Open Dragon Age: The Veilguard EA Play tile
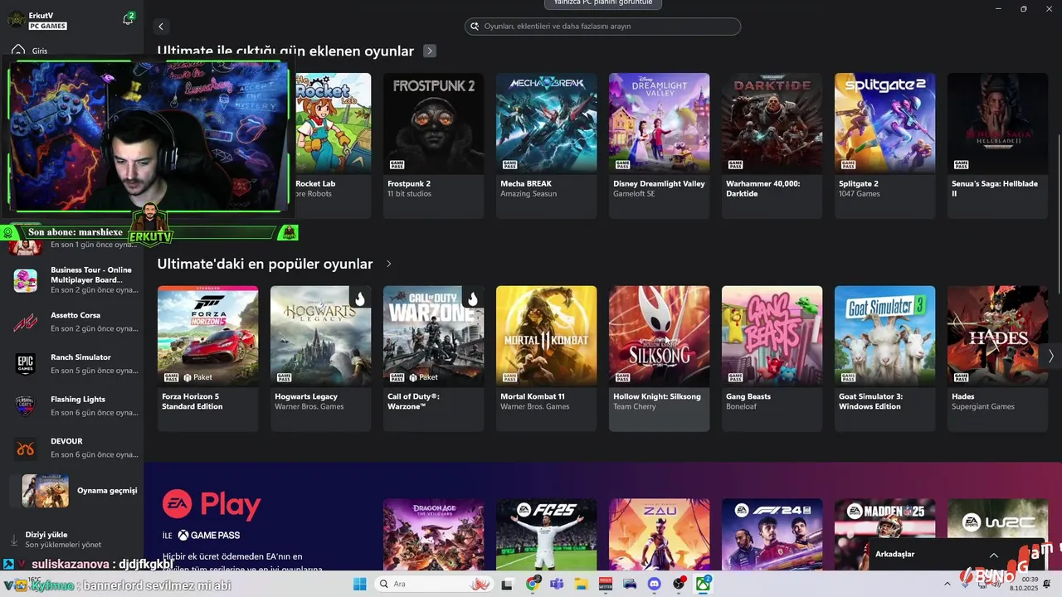1062x597 pixels. [x=433, y=534]
